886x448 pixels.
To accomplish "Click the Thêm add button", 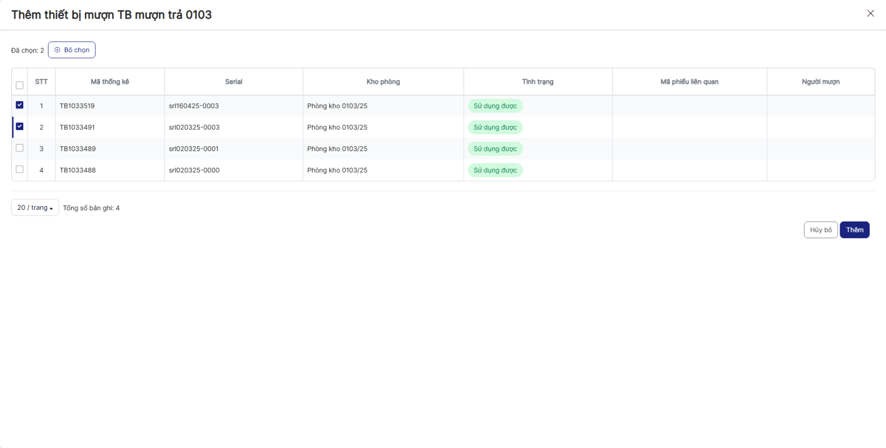I will point(854,230).
